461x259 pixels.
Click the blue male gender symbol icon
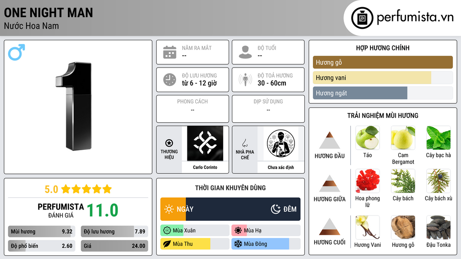(x=17, y=52)
